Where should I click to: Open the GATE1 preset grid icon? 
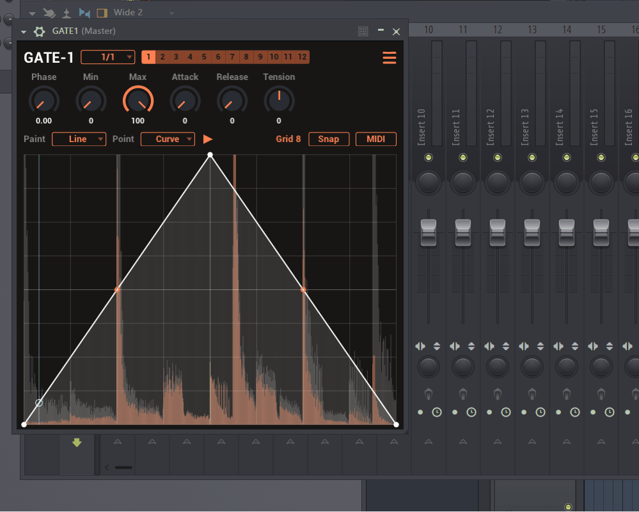(x=363, y=31)
